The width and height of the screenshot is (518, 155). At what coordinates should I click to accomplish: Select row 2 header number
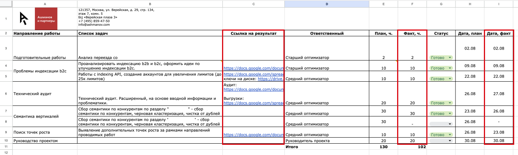pos(6,33)
